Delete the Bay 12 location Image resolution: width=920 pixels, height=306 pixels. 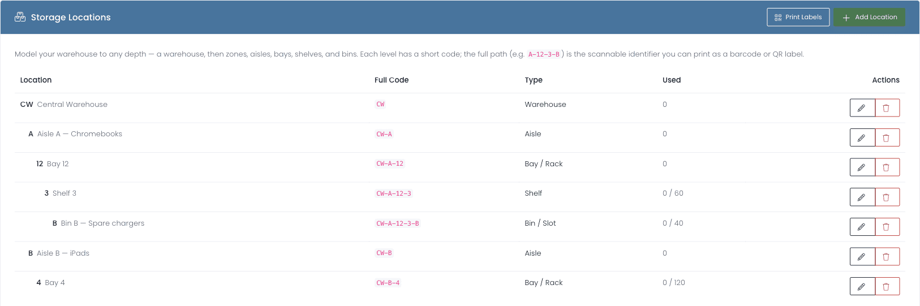[x=887, y=167]
